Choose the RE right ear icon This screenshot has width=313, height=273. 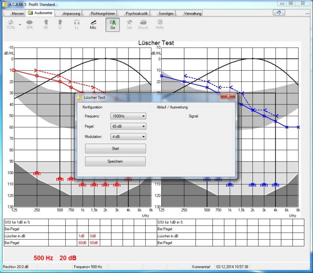click(46, 25)
